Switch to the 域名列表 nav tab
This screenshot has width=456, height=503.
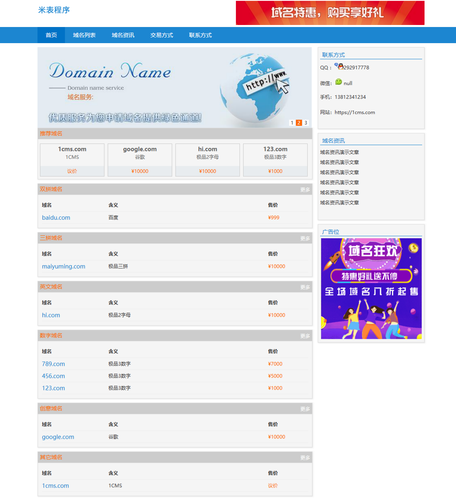click(x=84, y=35)
